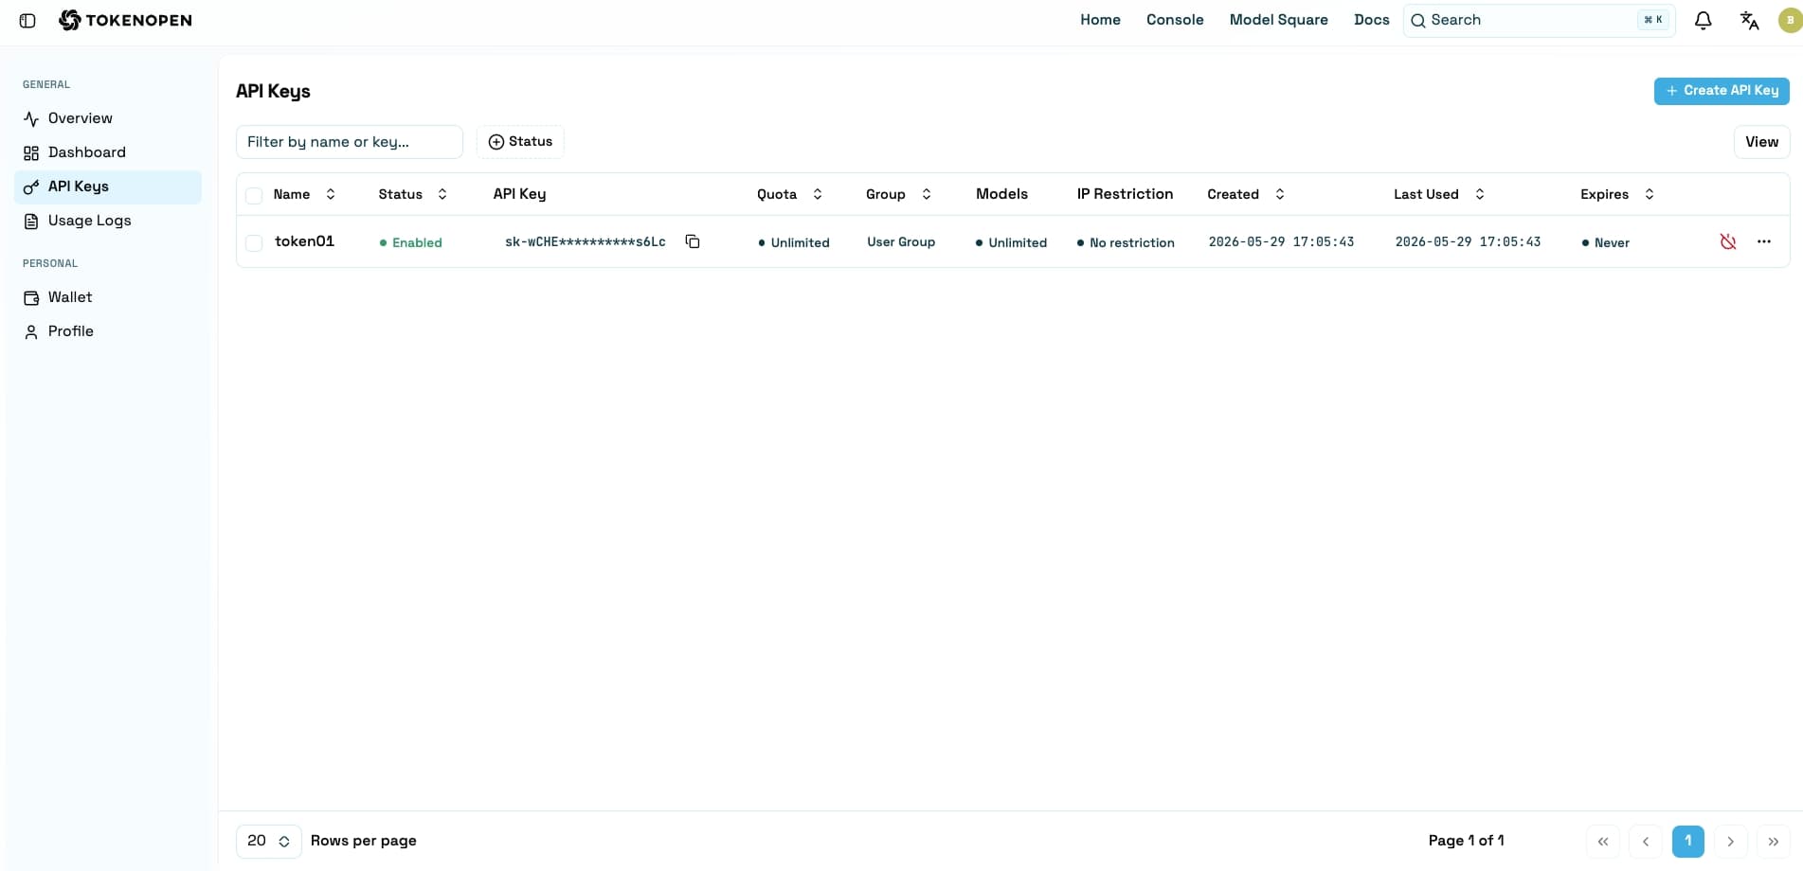Disable token01 with the red icon
Screen dimensions: 1803x871
click(x=1728, y=241)
